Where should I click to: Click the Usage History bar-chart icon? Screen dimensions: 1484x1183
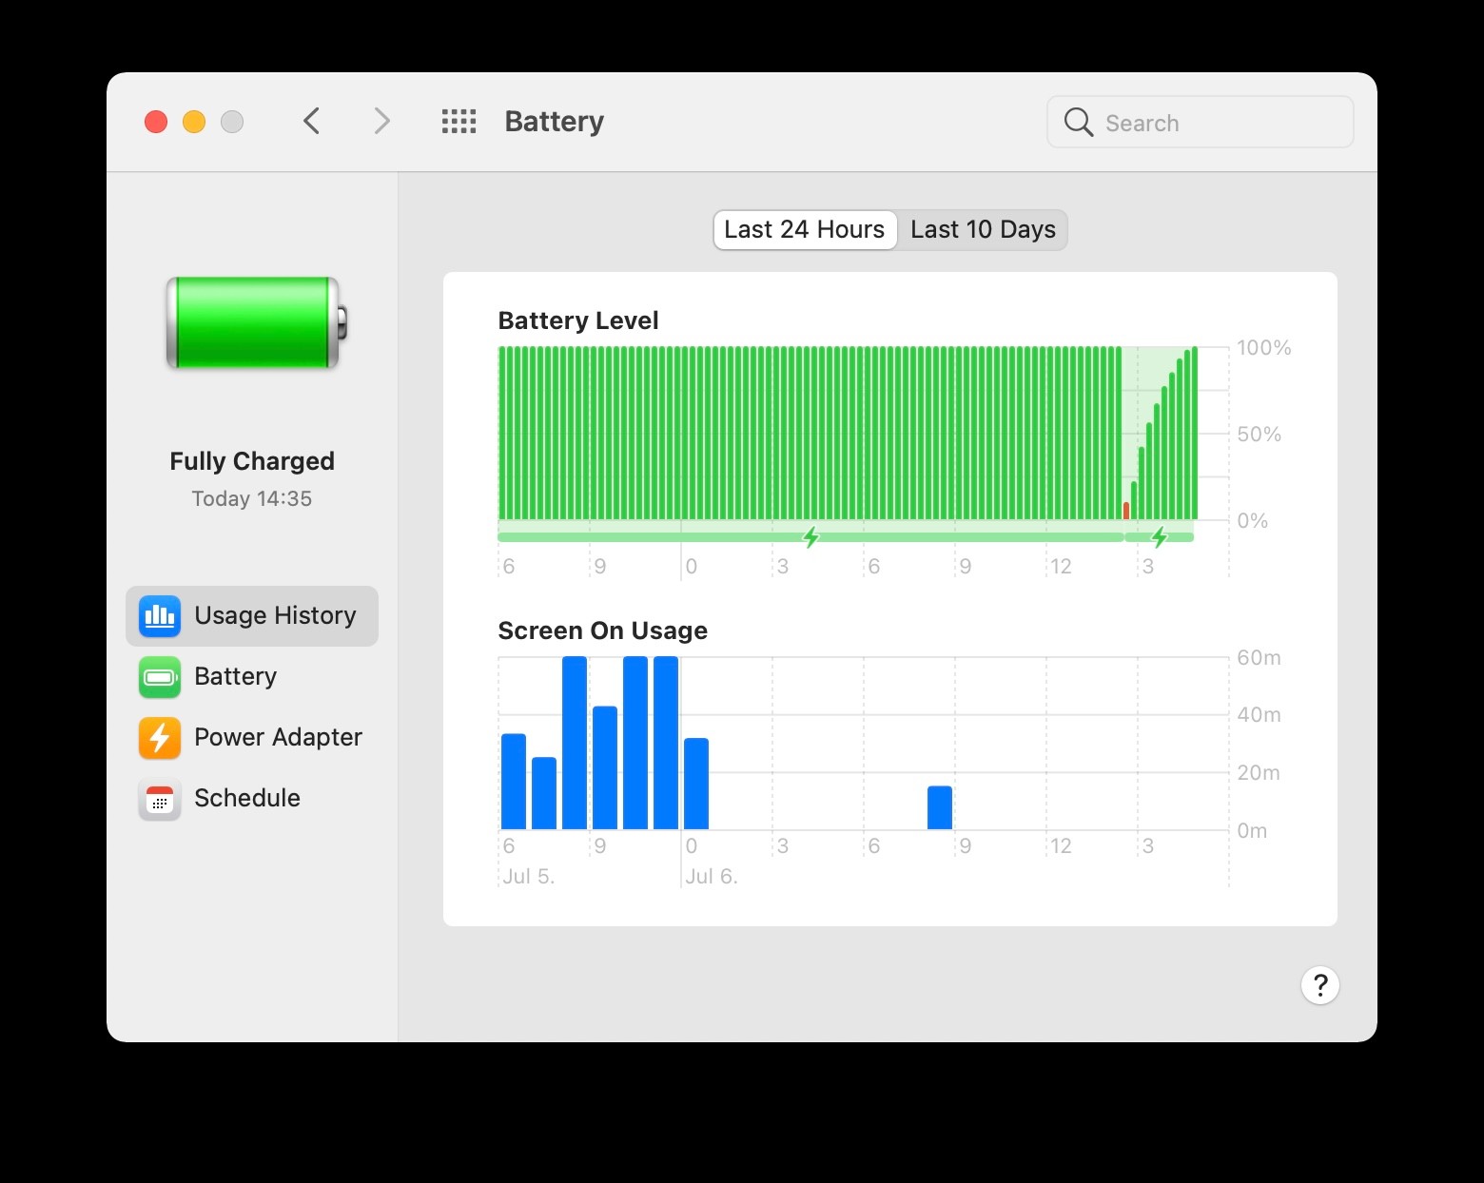click(x=160, y=615)
